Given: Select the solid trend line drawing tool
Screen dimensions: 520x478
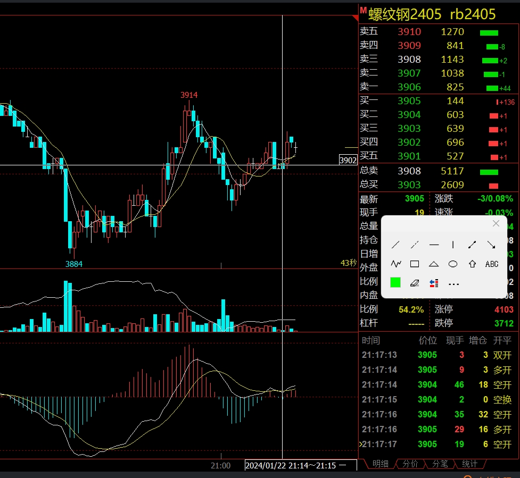Looking at the screenshot, I should click(x=395, y=245).
